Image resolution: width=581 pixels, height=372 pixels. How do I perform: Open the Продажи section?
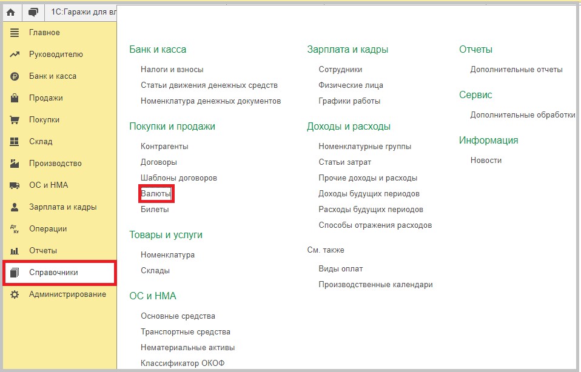46,98
